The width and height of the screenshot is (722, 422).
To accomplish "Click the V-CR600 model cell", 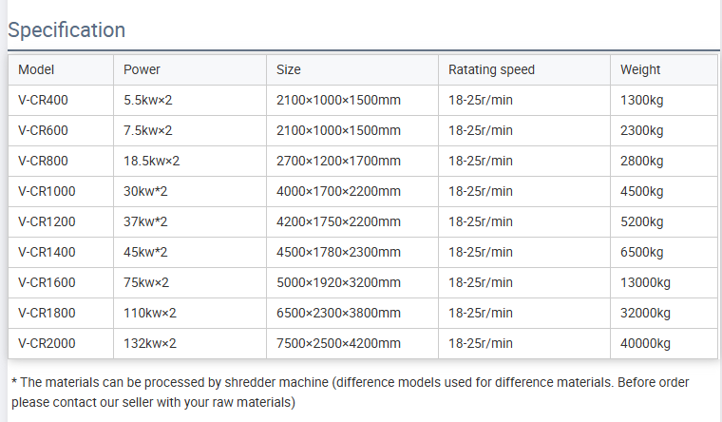I will click(x=43, y=130).
